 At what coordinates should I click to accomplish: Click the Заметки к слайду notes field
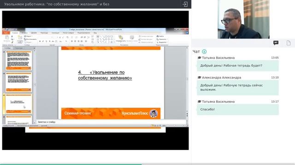[x=111, y=122]
